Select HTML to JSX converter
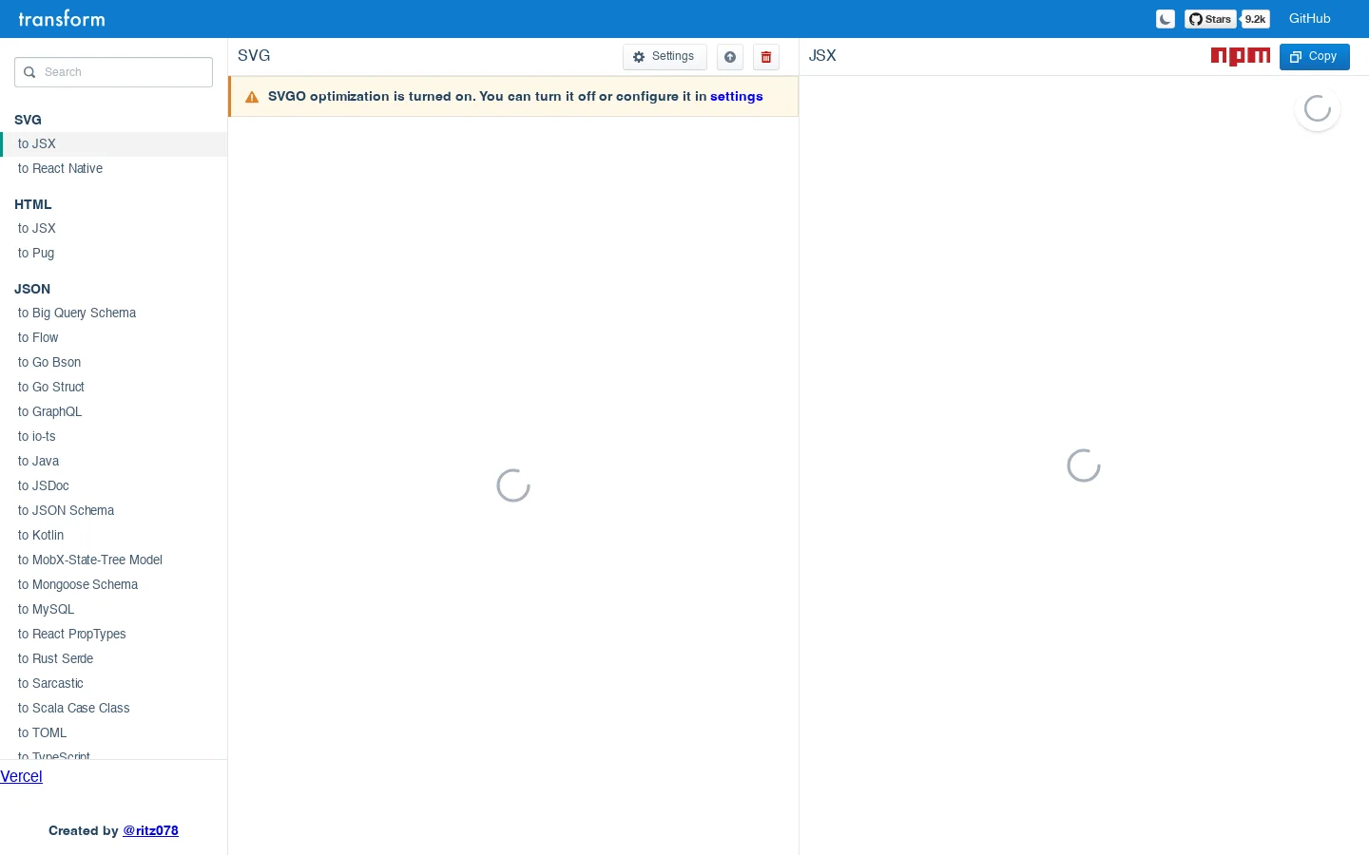This screenshot has height=855, width=1369. (x=113, y=229)
